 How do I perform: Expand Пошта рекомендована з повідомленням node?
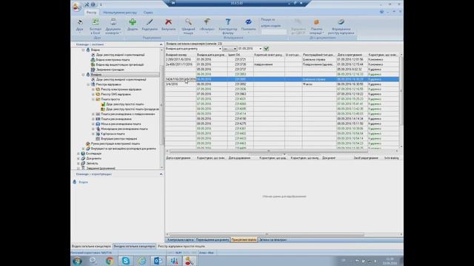point(93,114)
